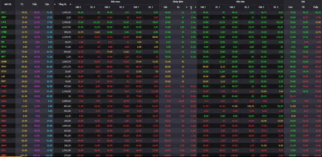Viewport: 322px width, 157px height.
Task: Click the Khớp lệnh header group
Action: (178, 1)
